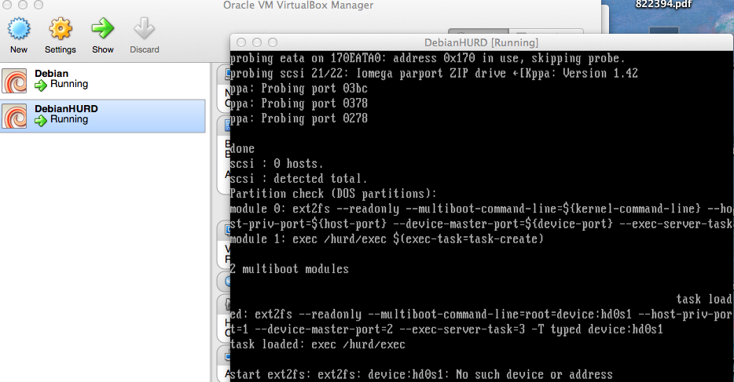Open 822394.pdf file on desktop
The image size is (734, 382).
[663, 5]
